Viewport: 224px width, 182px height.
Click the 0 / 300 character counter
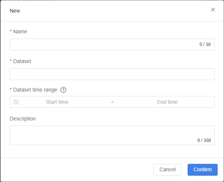(x=204, y=140)
